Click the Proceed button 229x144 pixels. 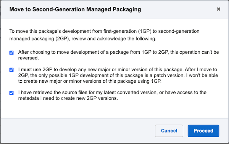(203, 131)
